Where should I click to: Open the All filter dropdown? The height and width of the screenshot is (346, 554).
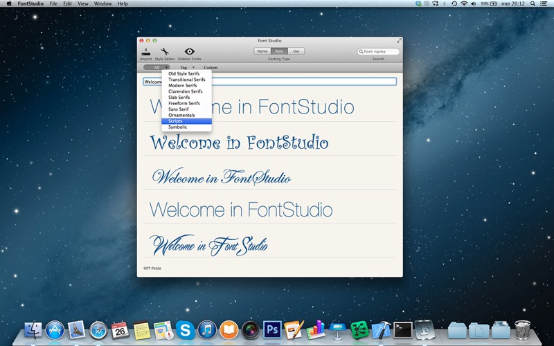[157, 67]
